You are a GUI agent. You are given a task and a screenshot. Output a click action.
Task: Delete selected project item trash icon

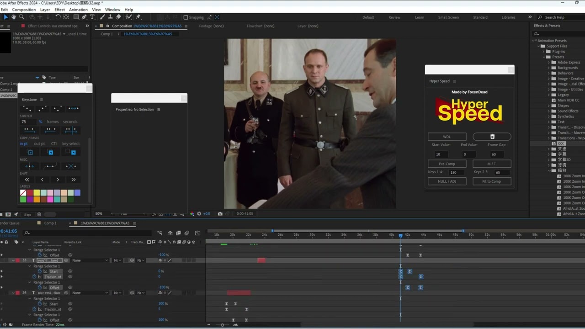pyautogui.click(x=39, y=214)
